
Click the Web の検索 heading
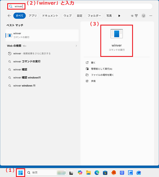(14, 46)
